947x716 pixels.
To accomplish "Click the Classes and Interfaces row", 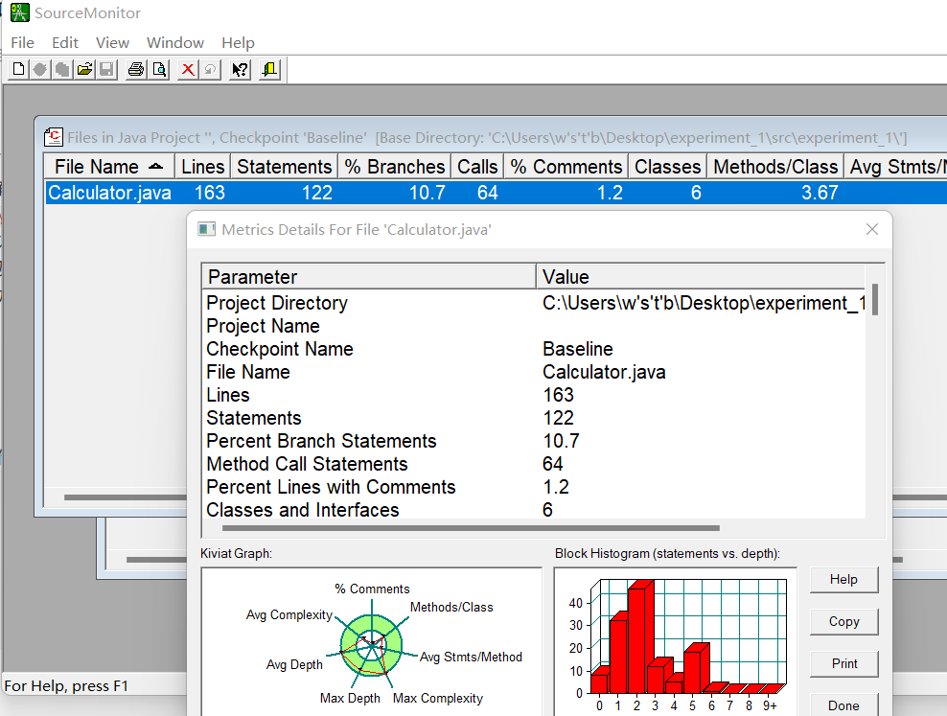I will (534, 510).
